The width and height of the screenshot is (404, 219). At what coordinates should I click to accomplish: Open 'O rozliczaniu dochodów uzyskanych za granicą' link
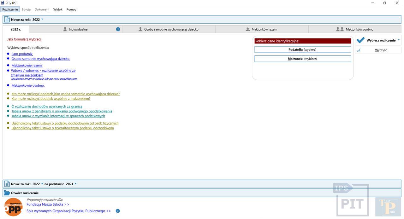point(47,107)
